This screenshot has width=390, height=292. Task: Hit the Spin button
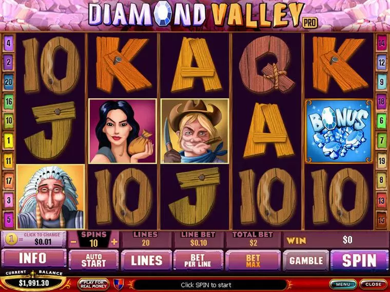click(x=359, y=260)
